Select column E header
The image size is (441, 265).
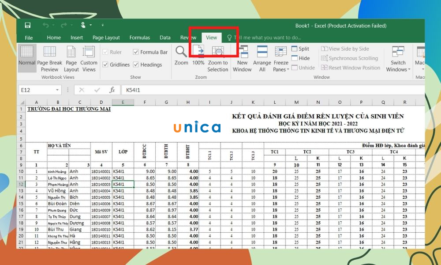[x=123, y=102]
